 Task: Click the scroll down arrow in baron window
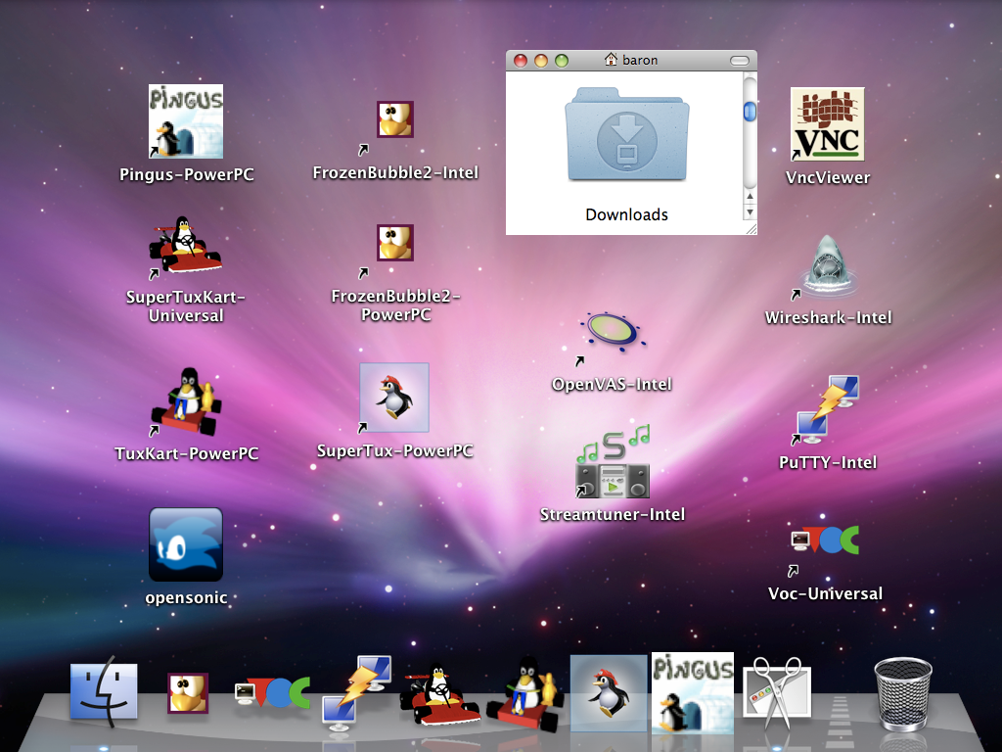pyautogui.click(x=750, y=211)
